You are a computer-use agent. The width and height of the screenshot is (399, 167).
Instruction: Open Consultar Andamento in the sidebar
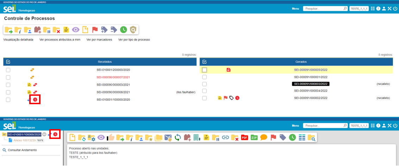click(22, 150)
